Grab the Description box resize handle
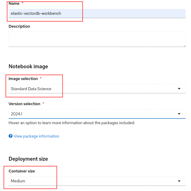 coord(184,46)
